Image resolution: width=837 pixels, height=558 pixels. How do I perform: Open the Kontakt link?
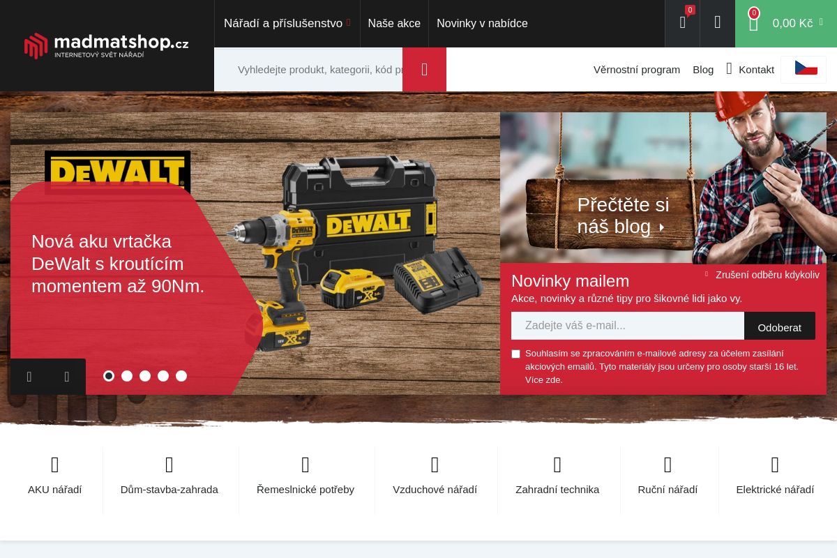click(x=756, y=69)
